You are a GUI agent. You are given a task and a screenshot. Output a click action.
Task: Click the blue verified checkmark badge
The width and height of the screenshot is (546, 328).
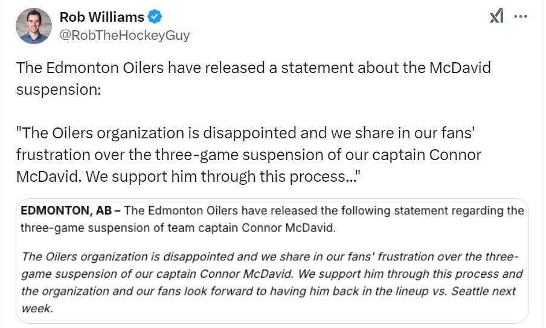click(x=155, y=17)
